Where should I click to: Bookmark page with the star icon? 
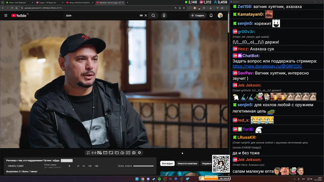(x=184, y=8)
